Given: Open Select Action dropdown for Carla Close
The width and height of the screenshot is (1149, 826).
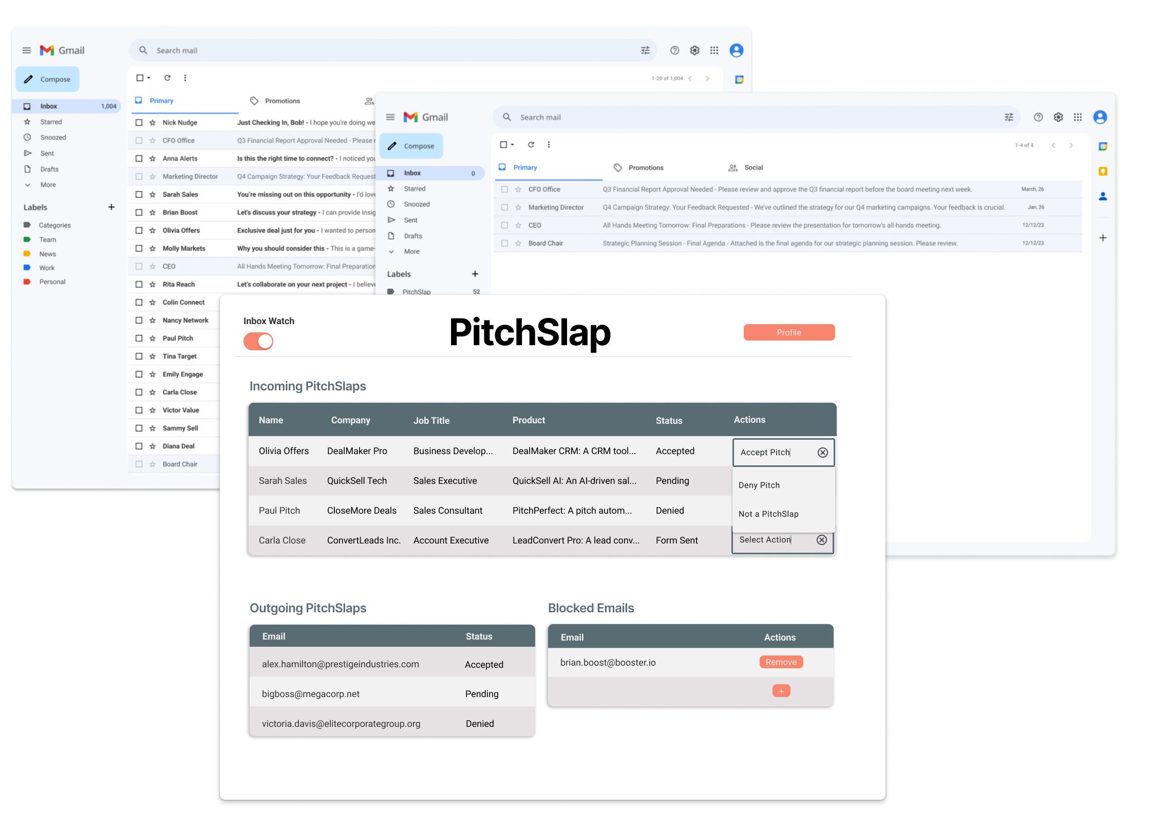Looking at the screenshot, I should pos(782,540).
